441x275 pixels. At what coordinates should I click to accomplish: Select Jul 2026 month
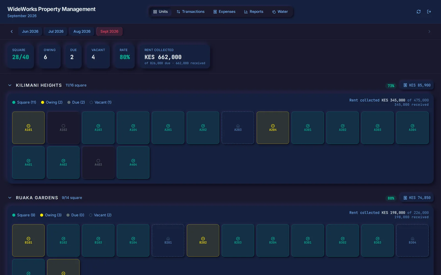tap(56, 31)
